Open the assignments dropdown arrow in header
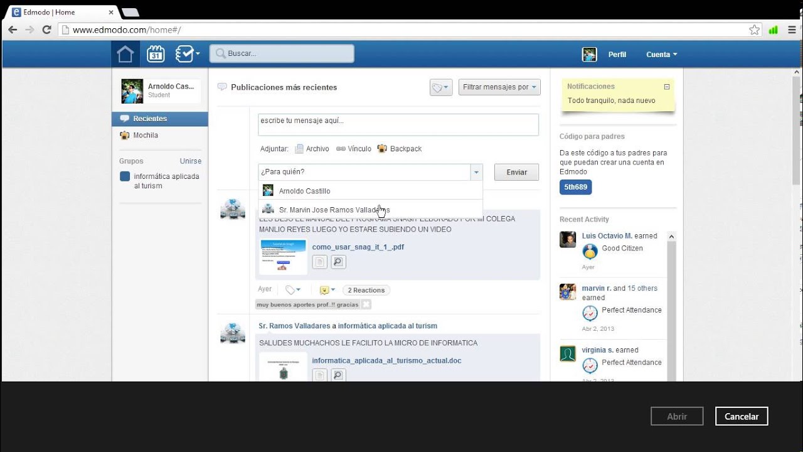803x452 pixels. 198,54
